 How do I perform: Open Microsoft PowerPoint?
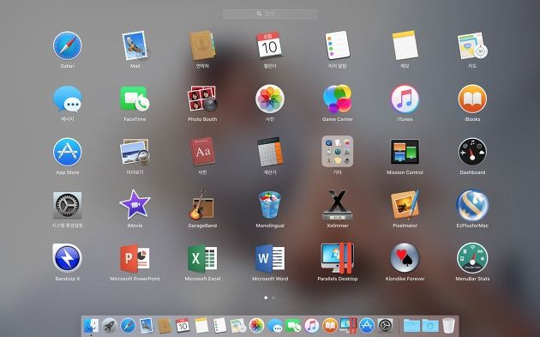click(x=135, y=258)
